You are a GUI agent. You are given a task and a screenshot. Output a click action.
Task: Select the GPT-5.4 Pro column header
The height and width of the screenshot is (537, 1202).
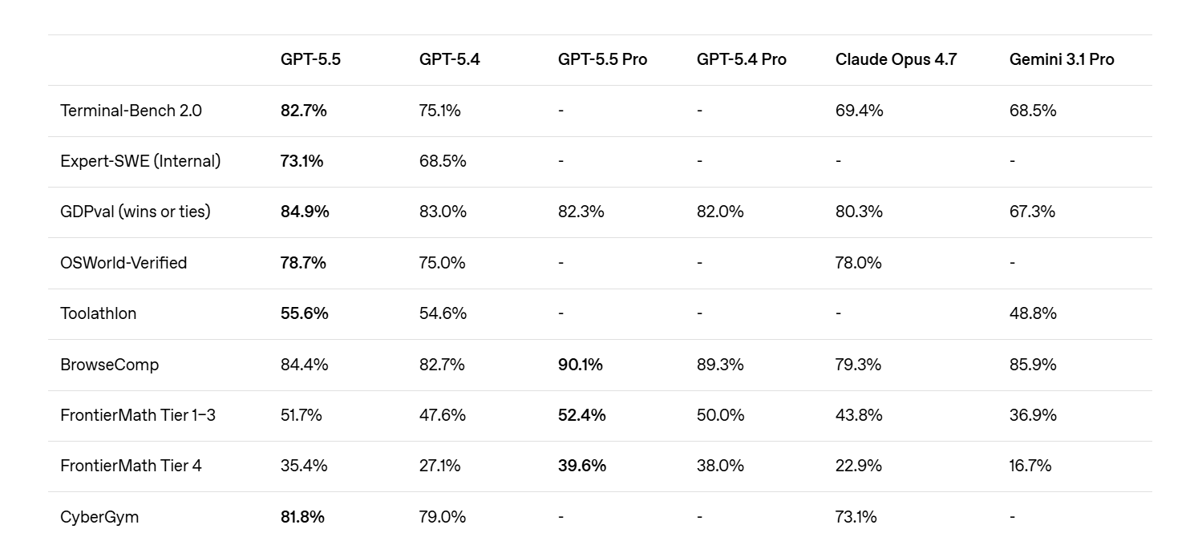tap(741, 59)
